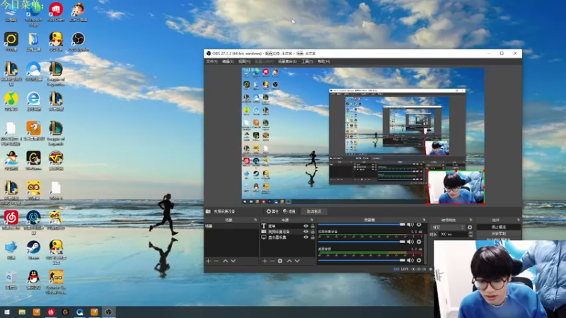The height and width of the screenshot is (318, 566).
Task: Open source properties gear in 来源 toolbar
Action: click(x=280, y=261)
